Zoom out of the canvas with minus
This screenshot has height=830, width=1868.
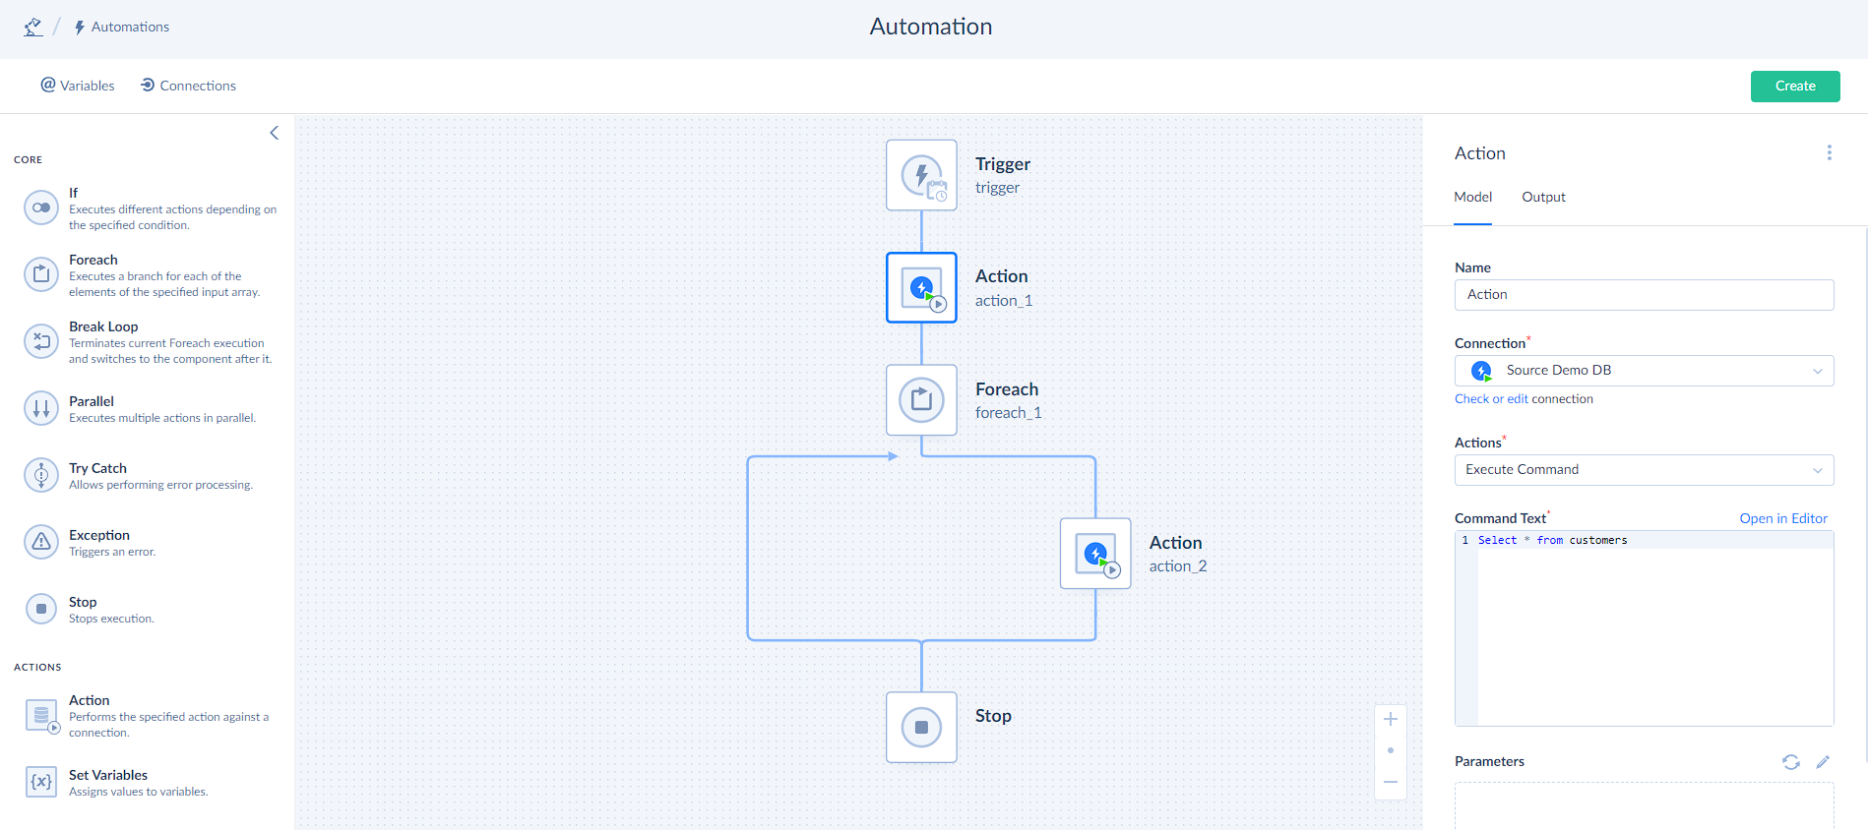click(1391, 783)
